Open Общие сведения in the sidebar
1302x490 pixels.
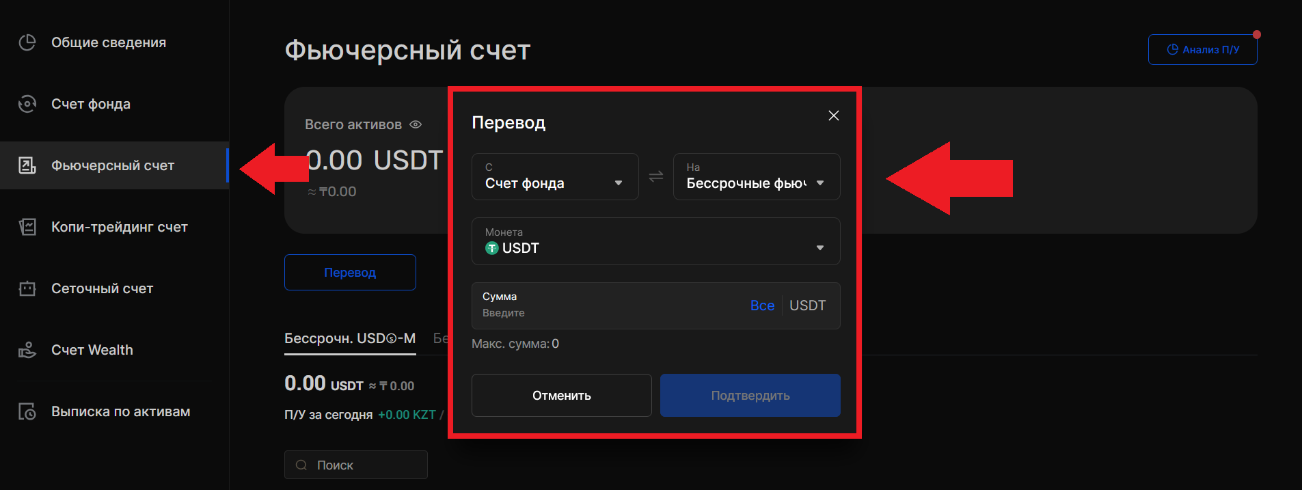114,42
